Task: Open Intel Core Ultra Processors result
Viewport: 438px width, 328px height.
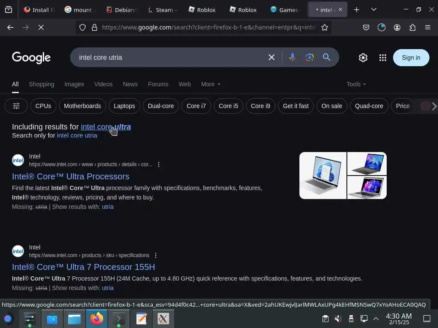Action: pyautogui.click(x=71, y=176)
